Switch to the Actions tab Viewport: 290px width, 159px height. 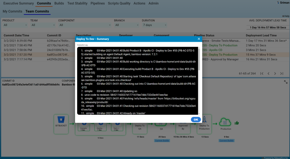point(139,3)
